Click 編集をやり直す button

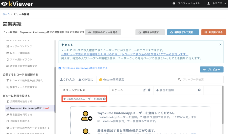[150, 32]
